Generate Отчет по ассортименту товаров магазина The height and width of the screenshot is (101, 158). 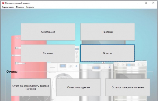31,87
